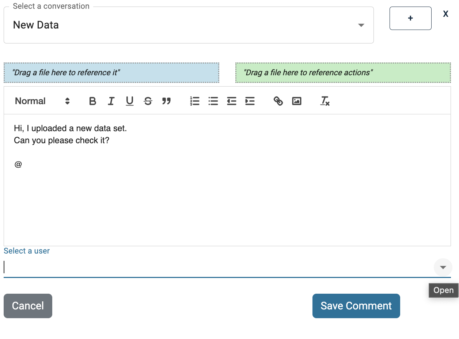Open the Select a user list arrow
This screenshot has width=459, height=339.
tap(443, 267)
